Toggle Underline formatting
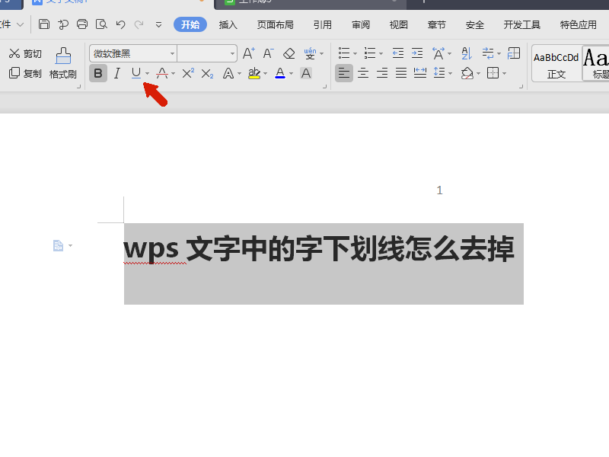Screen dimensions: 609x457 point(136,73)
